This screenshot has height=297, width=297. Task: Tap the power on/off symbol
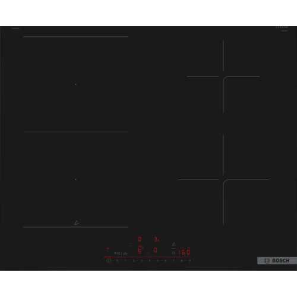coord(109,261)
